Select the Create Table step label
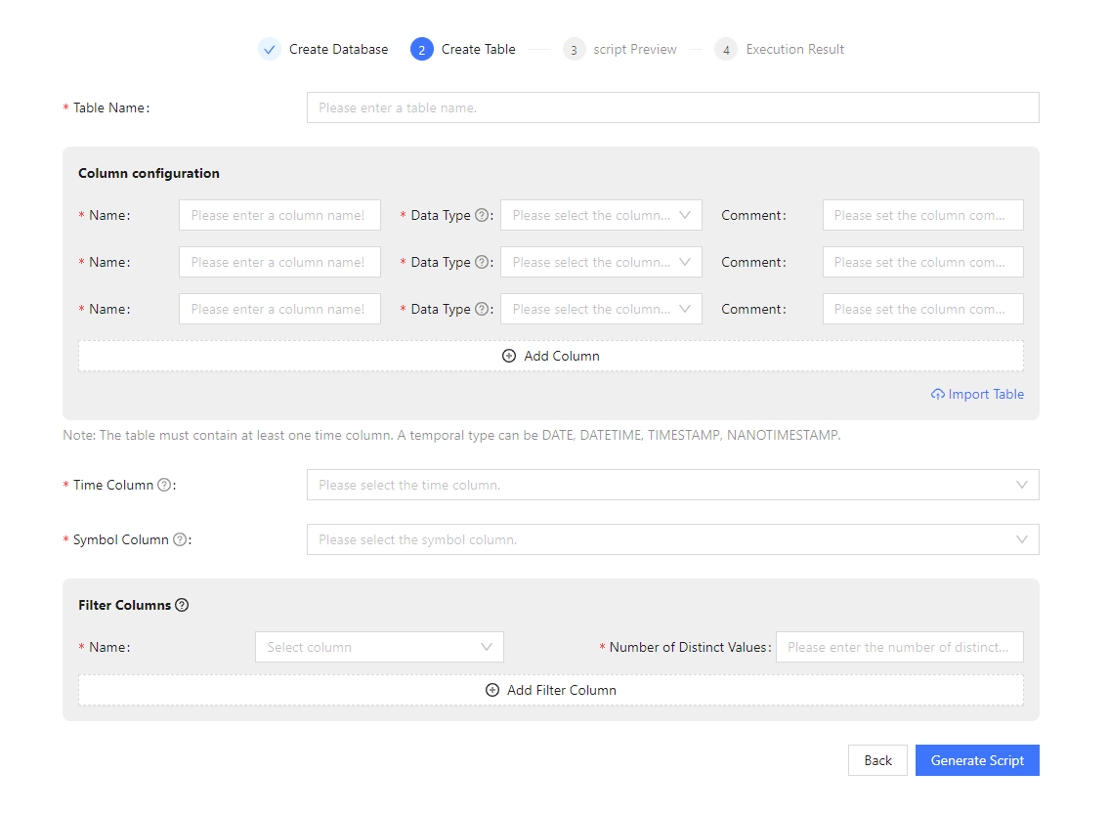This screenshot has width=1110, height=814. click(x=478, y=50)
